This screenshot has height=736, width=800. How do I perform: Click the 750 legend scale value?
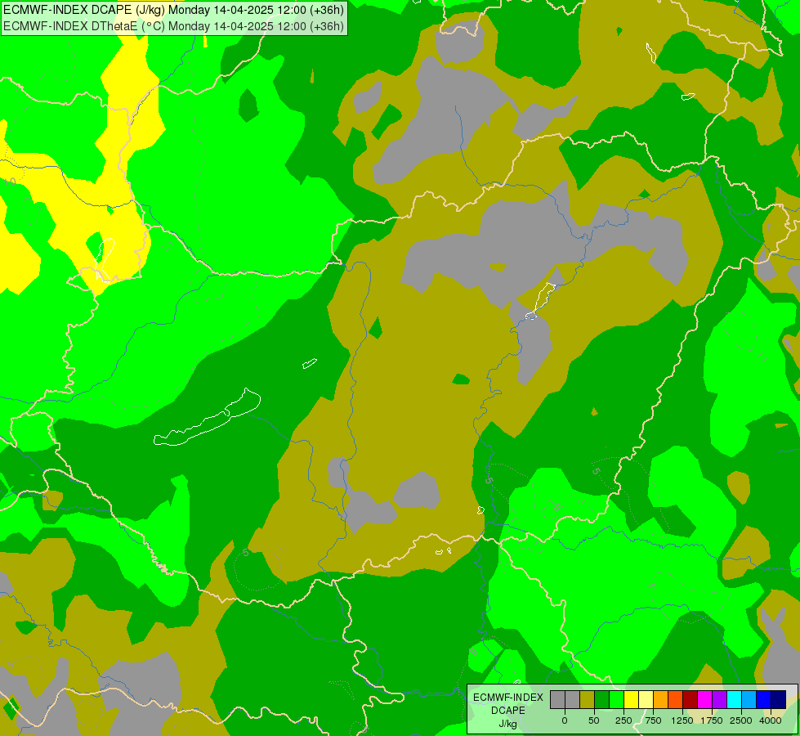(653, 720)
